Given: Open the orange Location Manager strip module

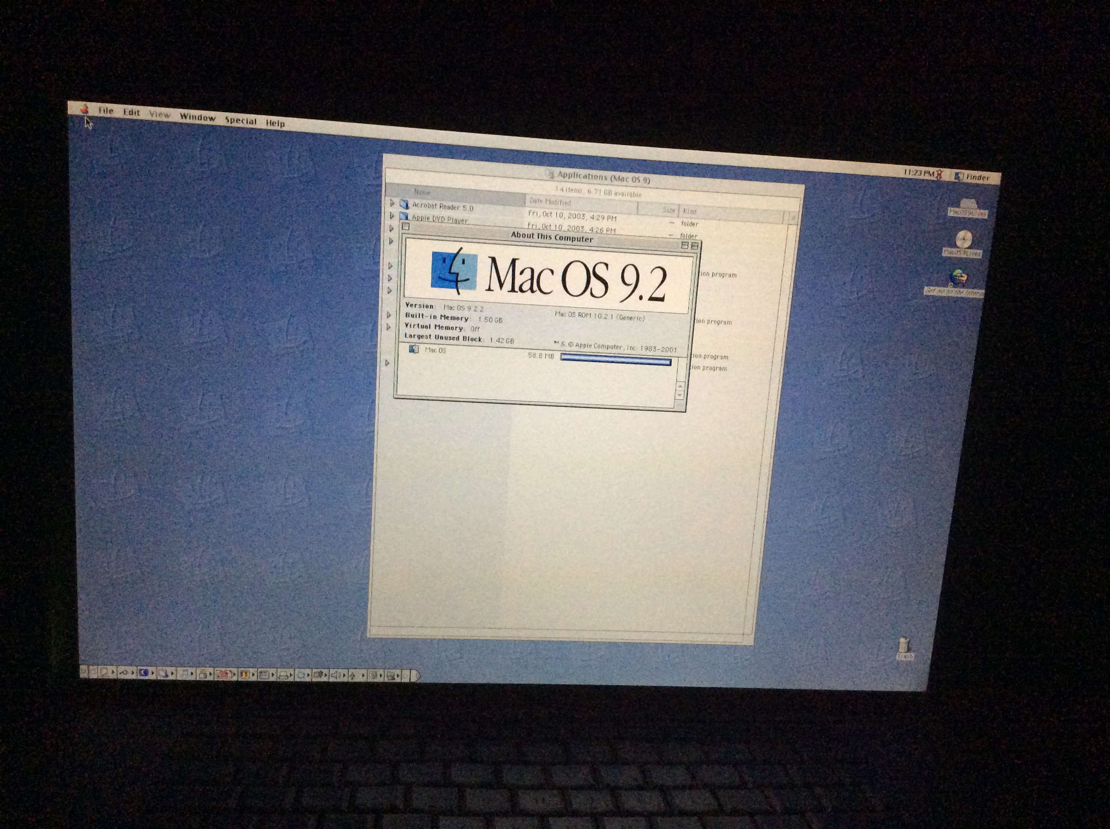Looking at the screenshot, I should pyautogui.click(x=226, y=674).
